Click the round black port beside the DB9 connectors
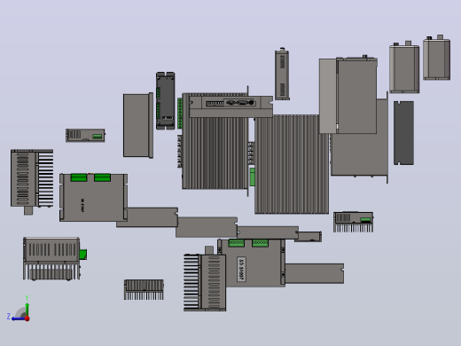 (252, 103)
